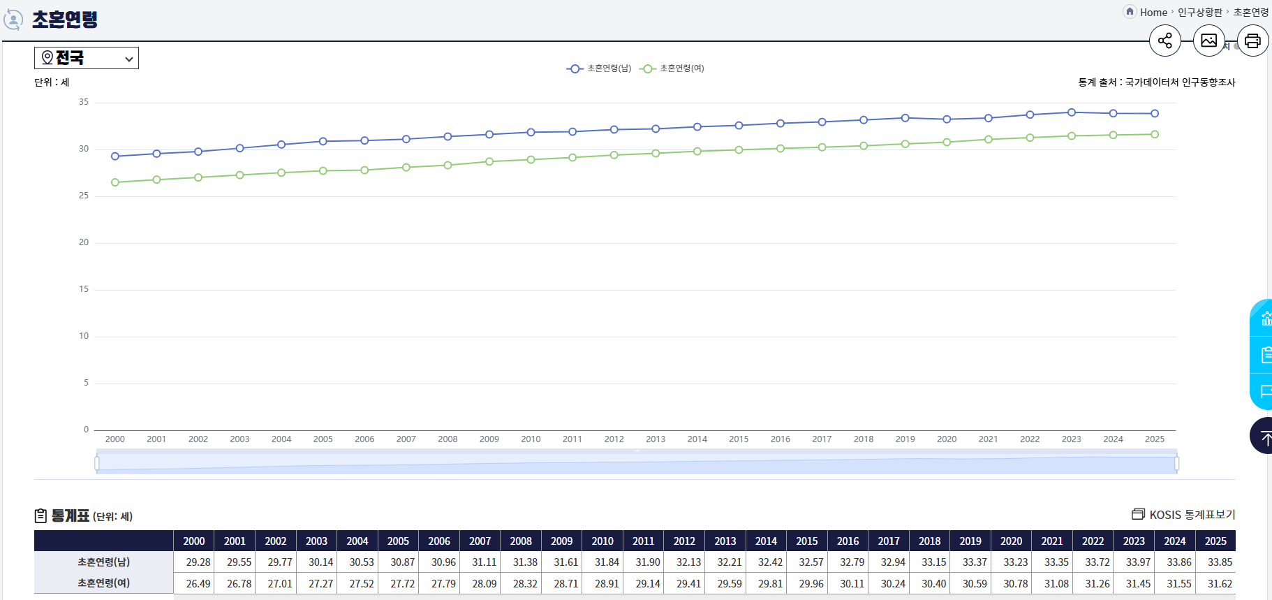This screenshot has width=1272, height=600.
Task: Open the clipboard icon in right floating menu
Action: pos(1265,356)
